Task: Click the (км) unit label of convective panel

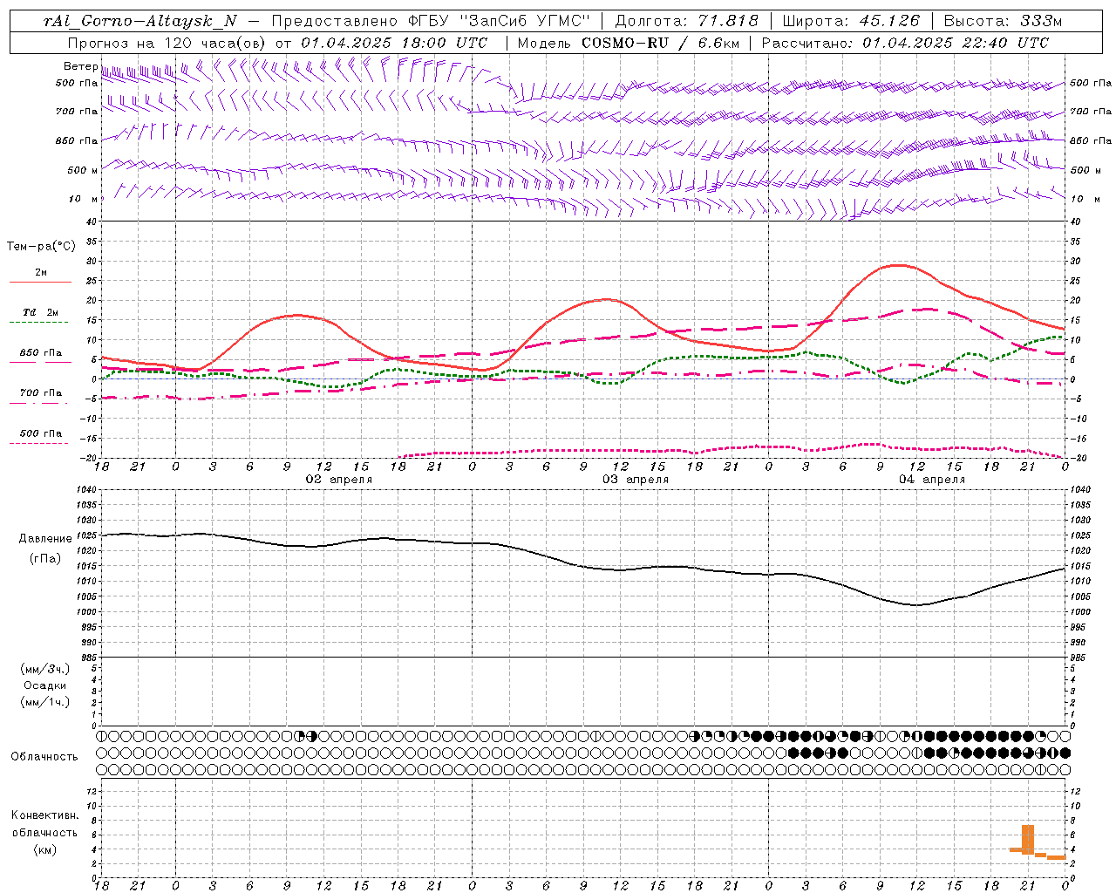Action: coord(44,849)
